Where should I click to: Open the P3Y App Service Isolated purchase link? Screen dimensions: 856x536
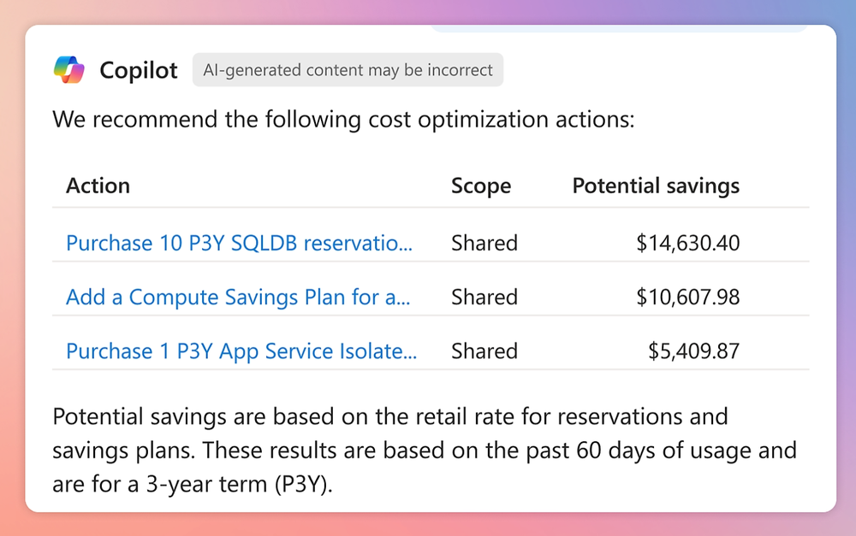coord(242,351)
